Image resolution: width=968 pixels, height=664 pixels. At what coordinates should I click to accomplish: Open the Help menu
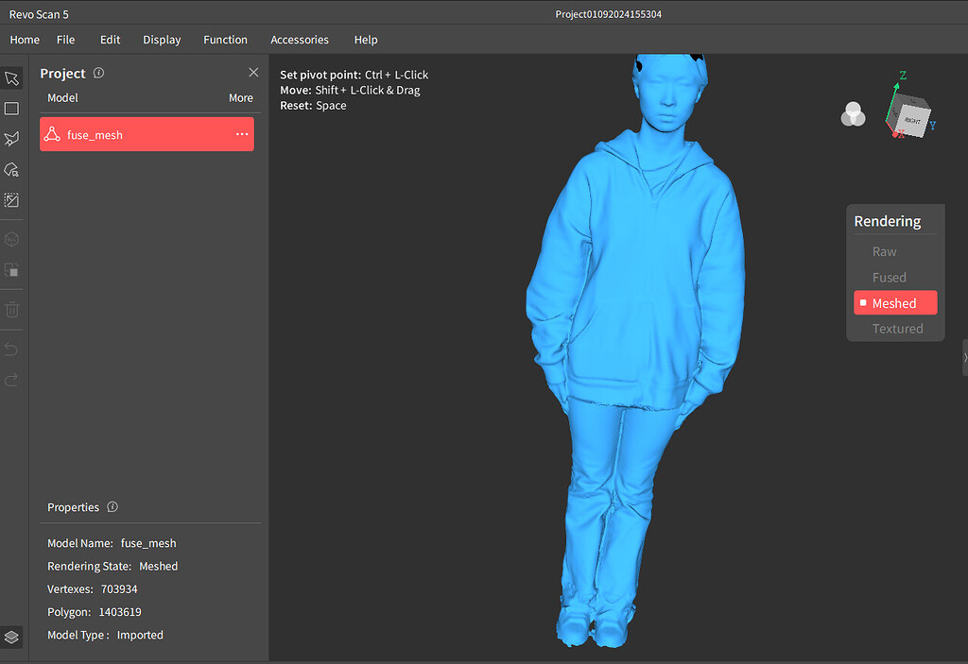[366, 40]
